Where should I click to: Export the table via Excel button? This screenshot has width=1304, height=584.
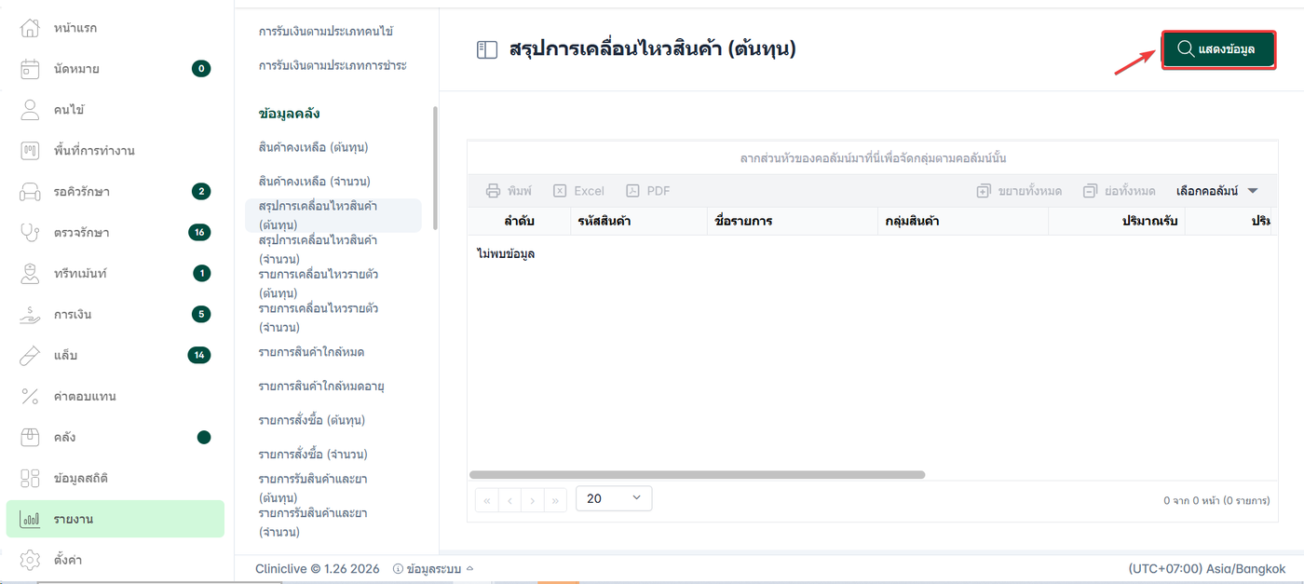pyautogui.click(x=579, y=191)
